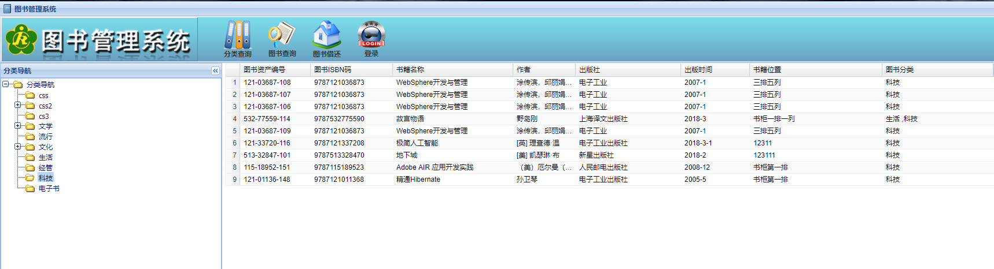994x269 pixels.
Task: Click the book title 故宫物语
Action: [410, 119]
